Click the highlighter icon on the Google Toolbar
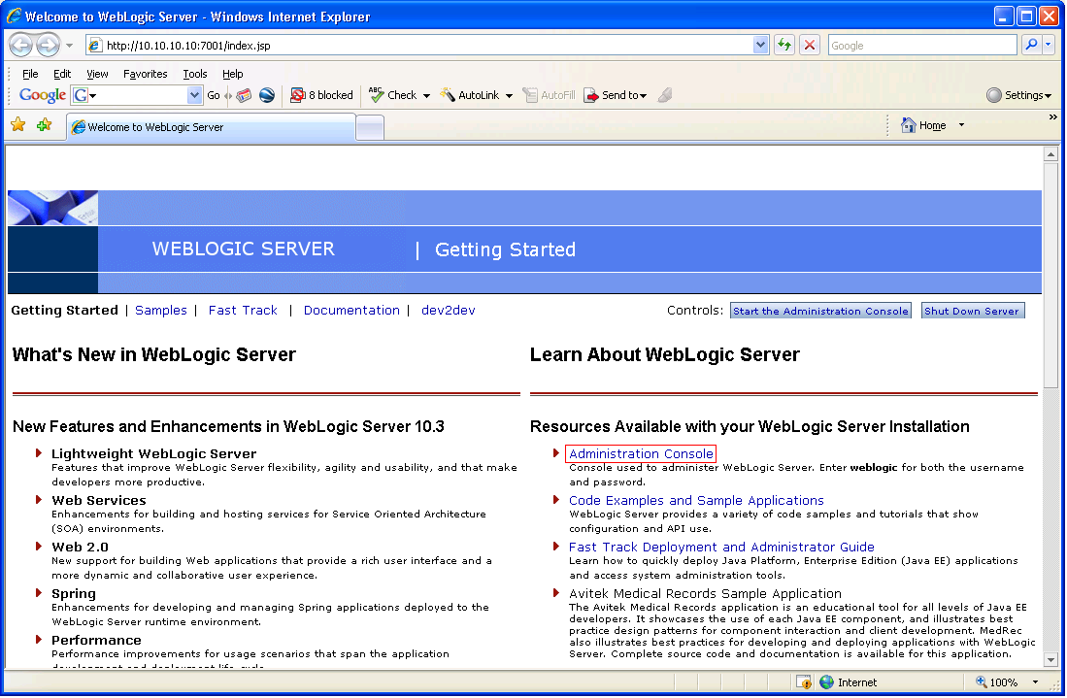This screenshot has height=698, width=1067. (x=665, y=94)
